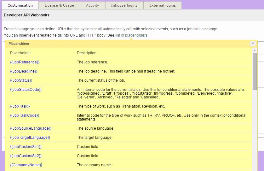
Task: Open the Activity tab
Action: (x=92, y=5)
